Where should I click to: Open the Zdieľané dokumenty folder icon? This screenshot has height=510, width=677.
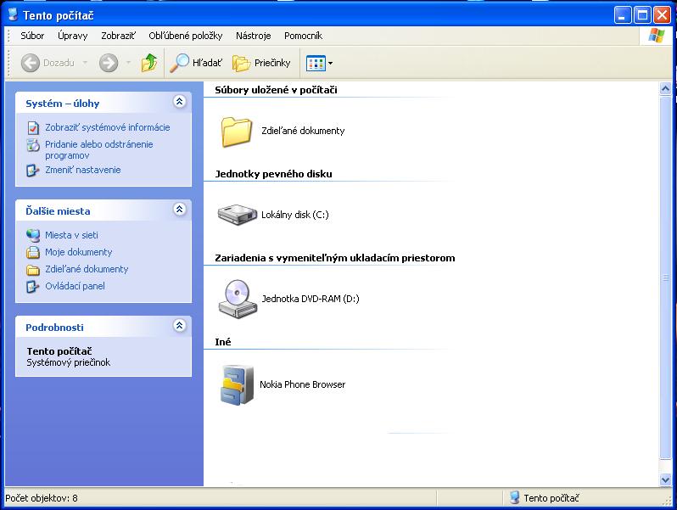(x=237, y=132)
